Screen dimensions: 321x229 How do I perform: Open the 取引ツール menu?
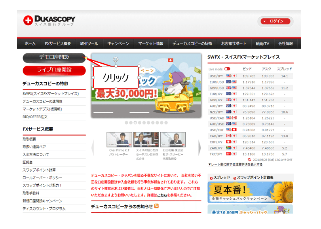(89, 44)
